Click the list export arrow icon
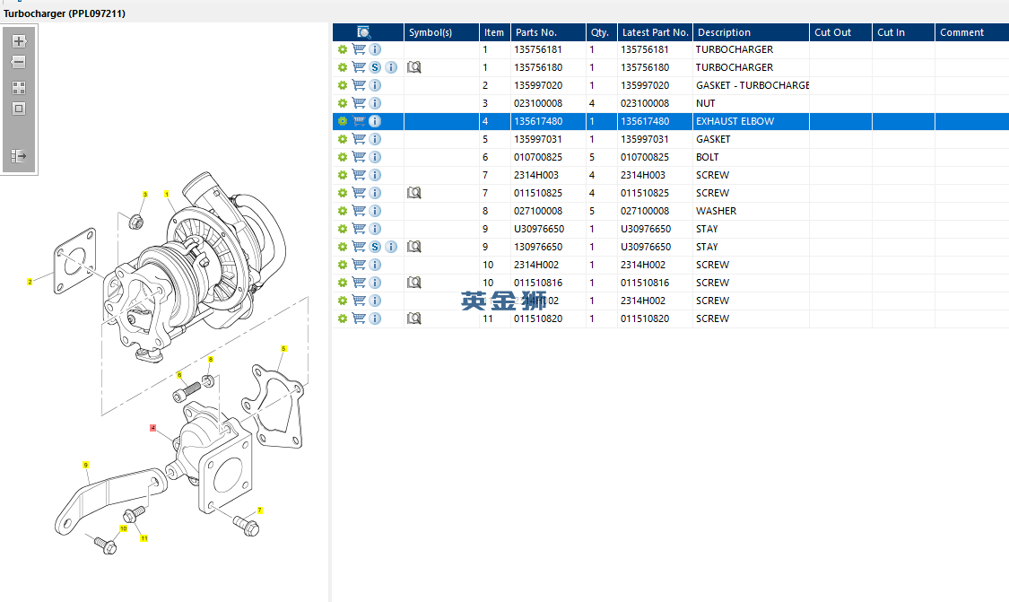 (x=19, y=156)
